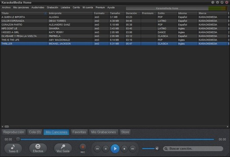Image resolution: width=230 pixels, height=157 pixels.
Task: Mute audio via the speaker icon
Action: tap(157, 149)
